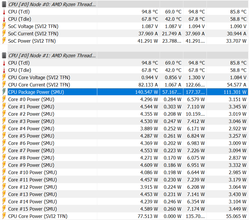The image size is (249, 220).
Task: Select the CPU Core Current (SVI2 TFN) row
Action: tap(39, 85)
